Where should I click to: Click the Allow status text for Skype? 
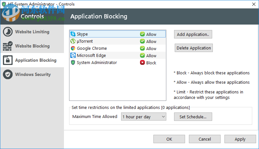[151, 34]
